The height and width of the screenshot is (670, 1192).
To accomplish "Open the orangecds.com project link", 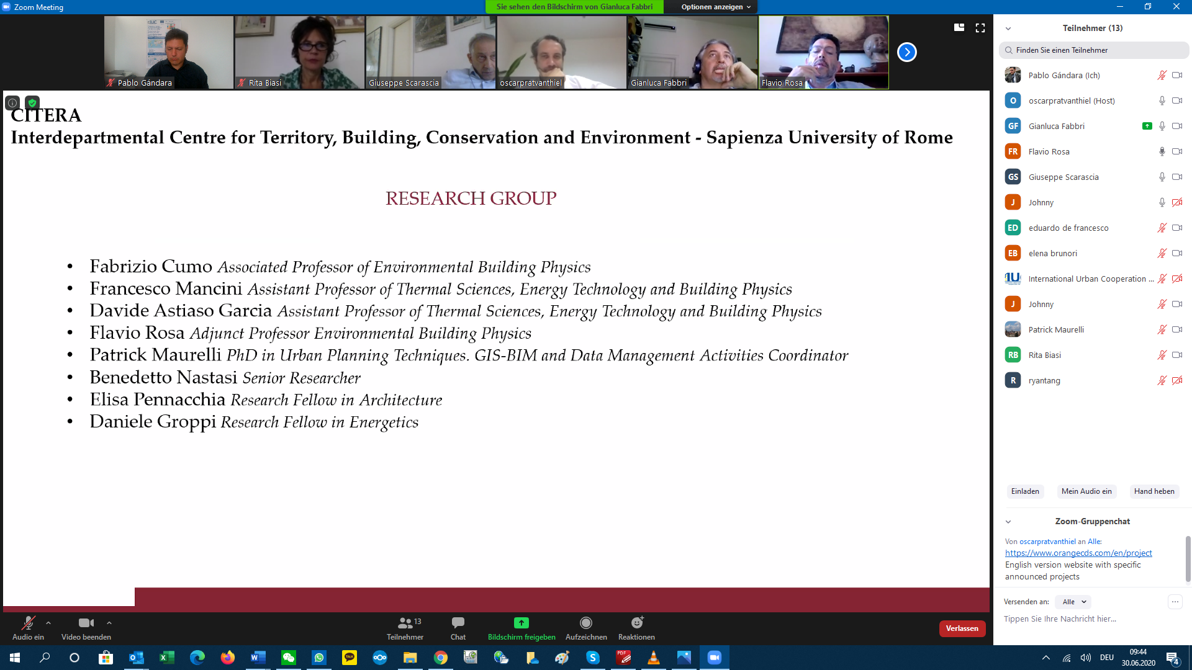I will (x=1078, y=553).
